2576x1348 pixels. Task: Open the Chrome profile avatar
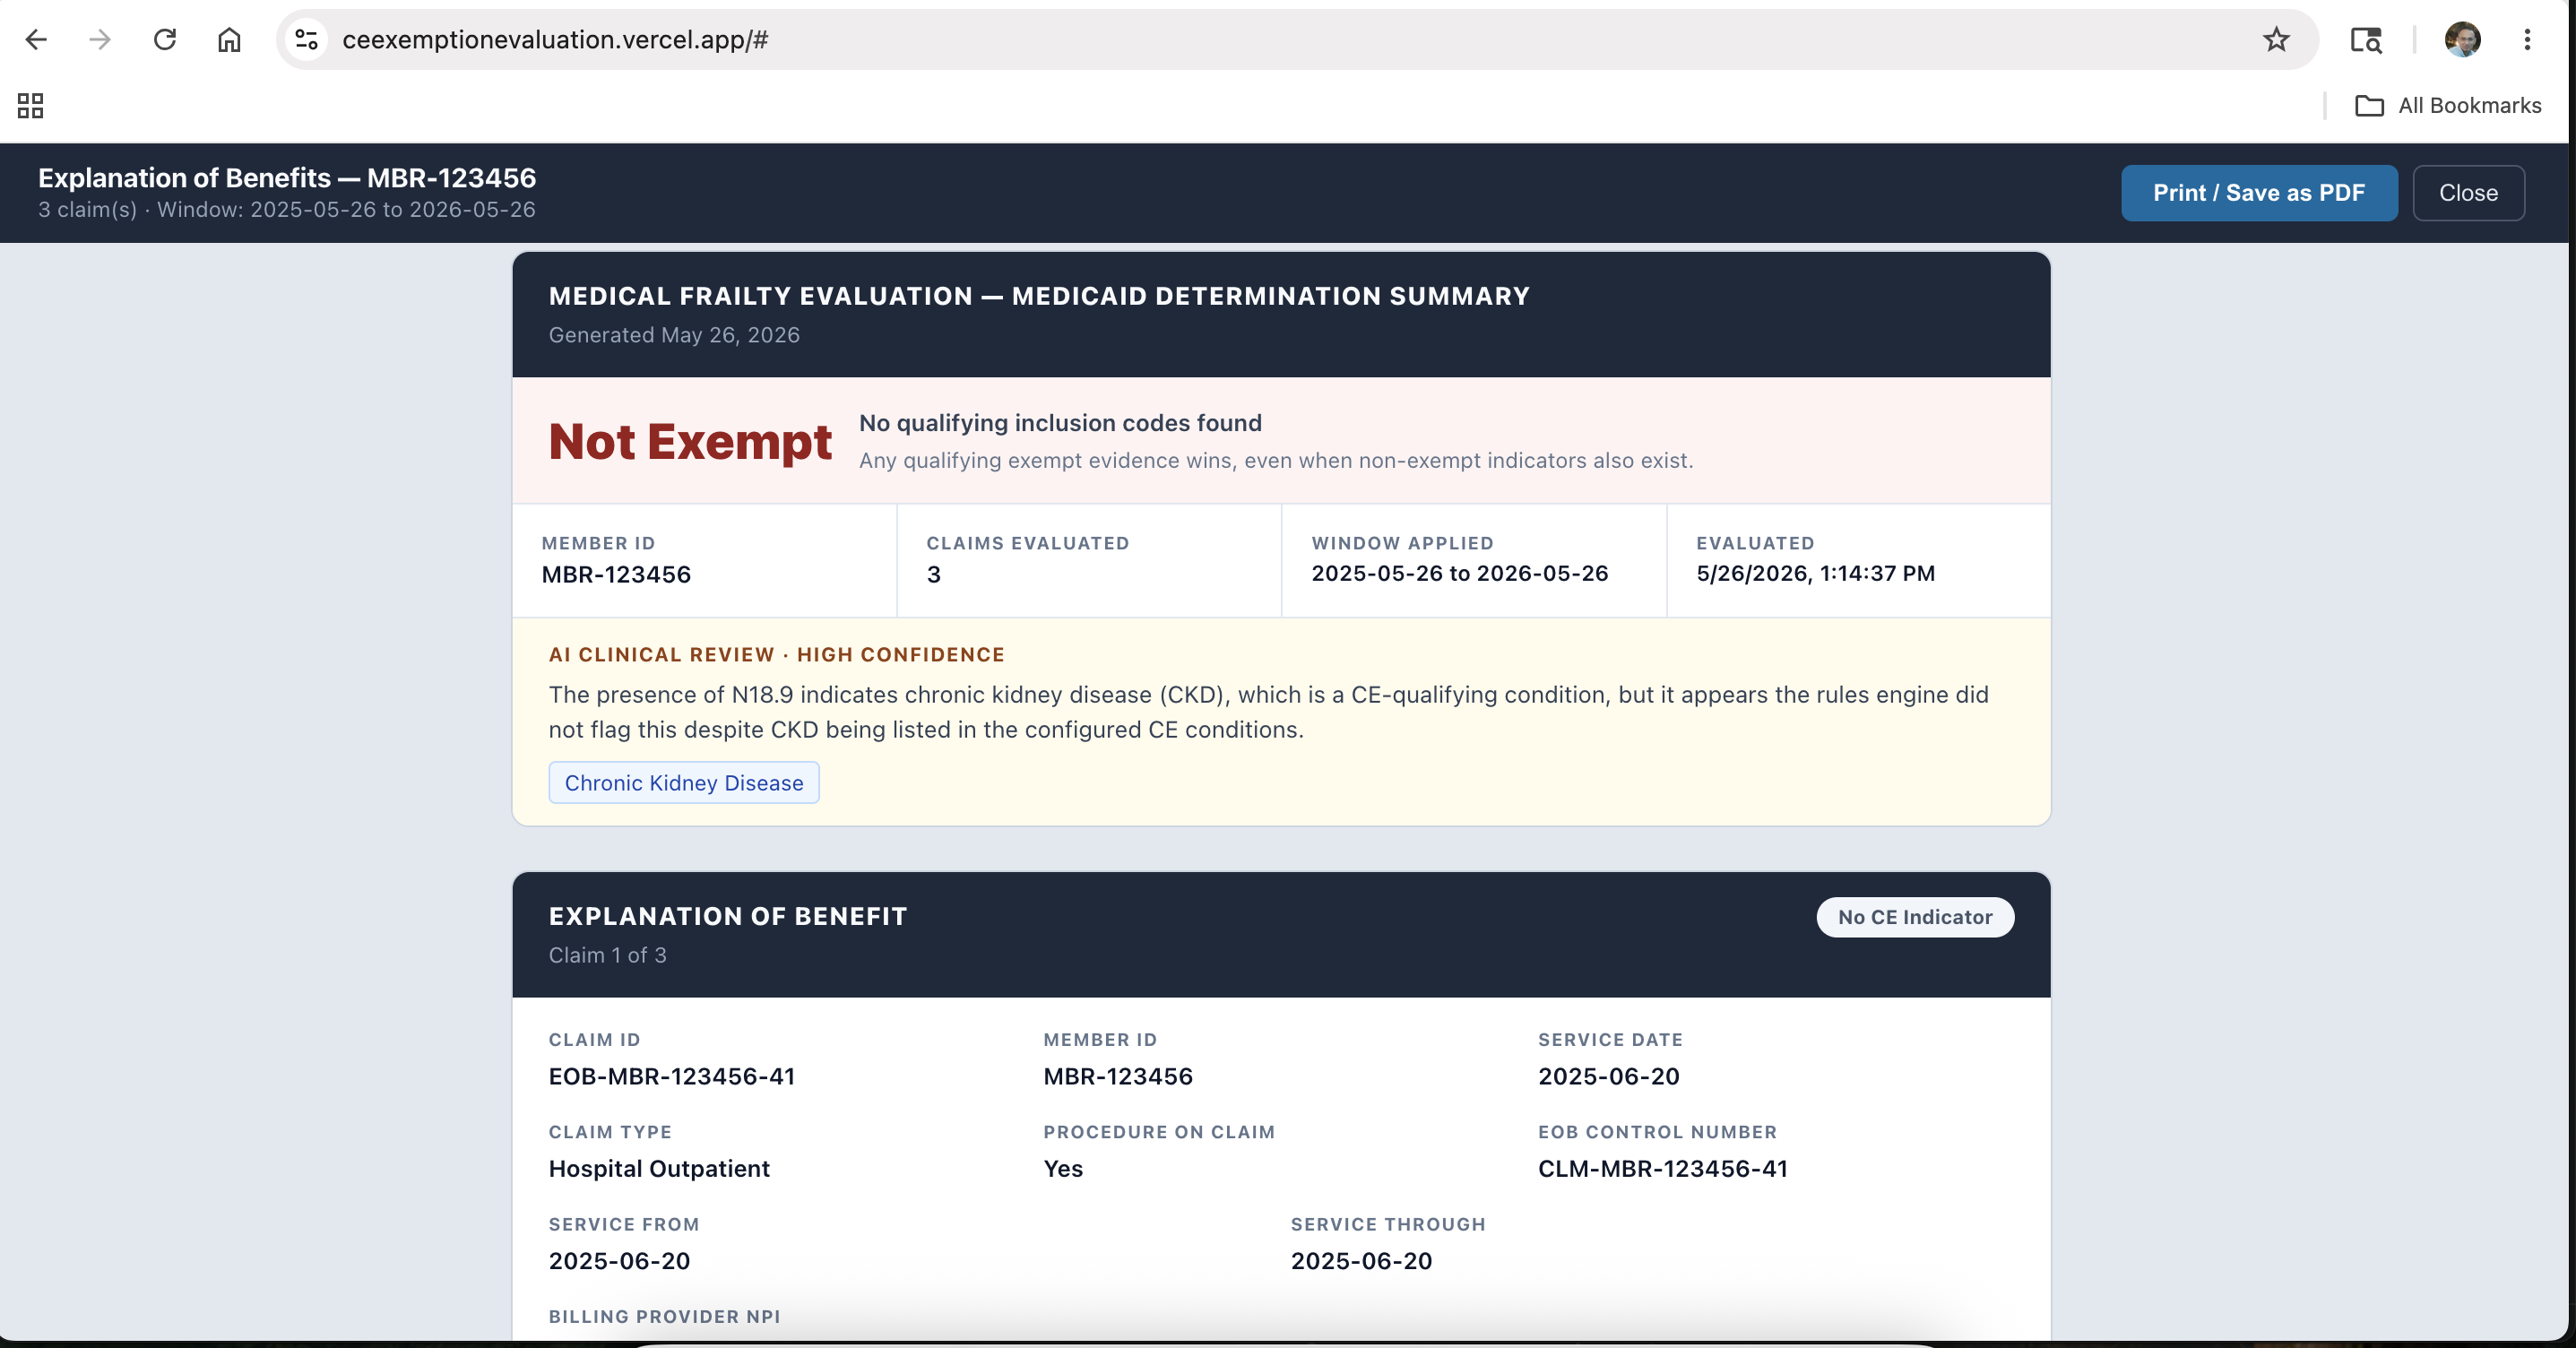[x=2462, y=40]
